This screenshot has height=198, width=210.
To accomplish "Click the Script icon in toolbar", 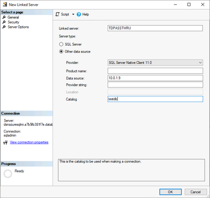I will pyautogui.click(x=57, y=14).
